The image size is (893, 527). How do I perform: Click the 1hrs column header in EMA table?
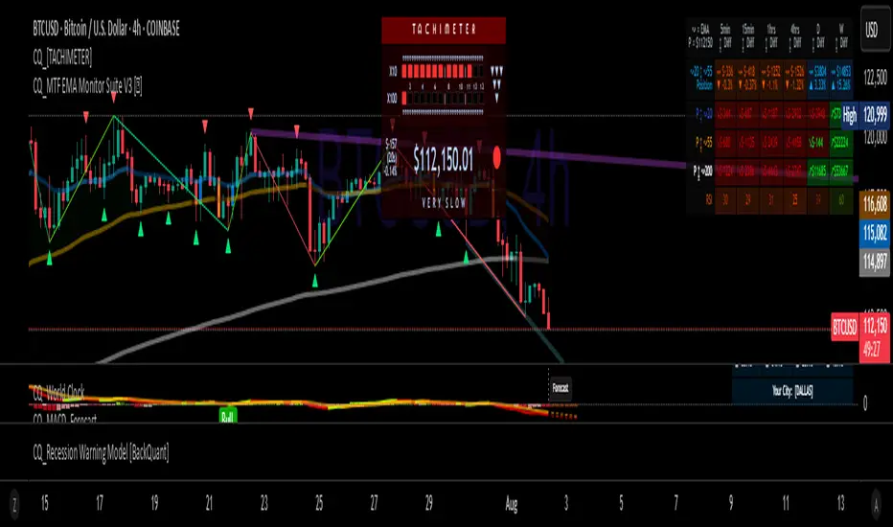[x=771, y=36]
